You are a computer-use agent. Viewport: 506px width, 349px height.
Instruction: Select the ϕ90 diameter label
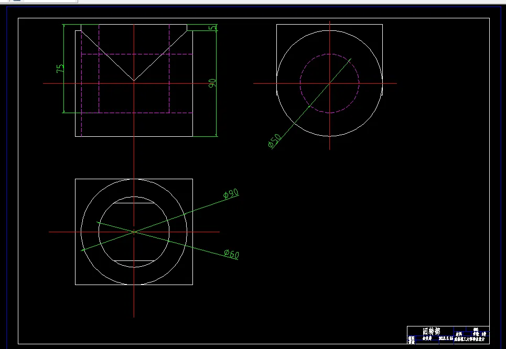coord(231,194)
